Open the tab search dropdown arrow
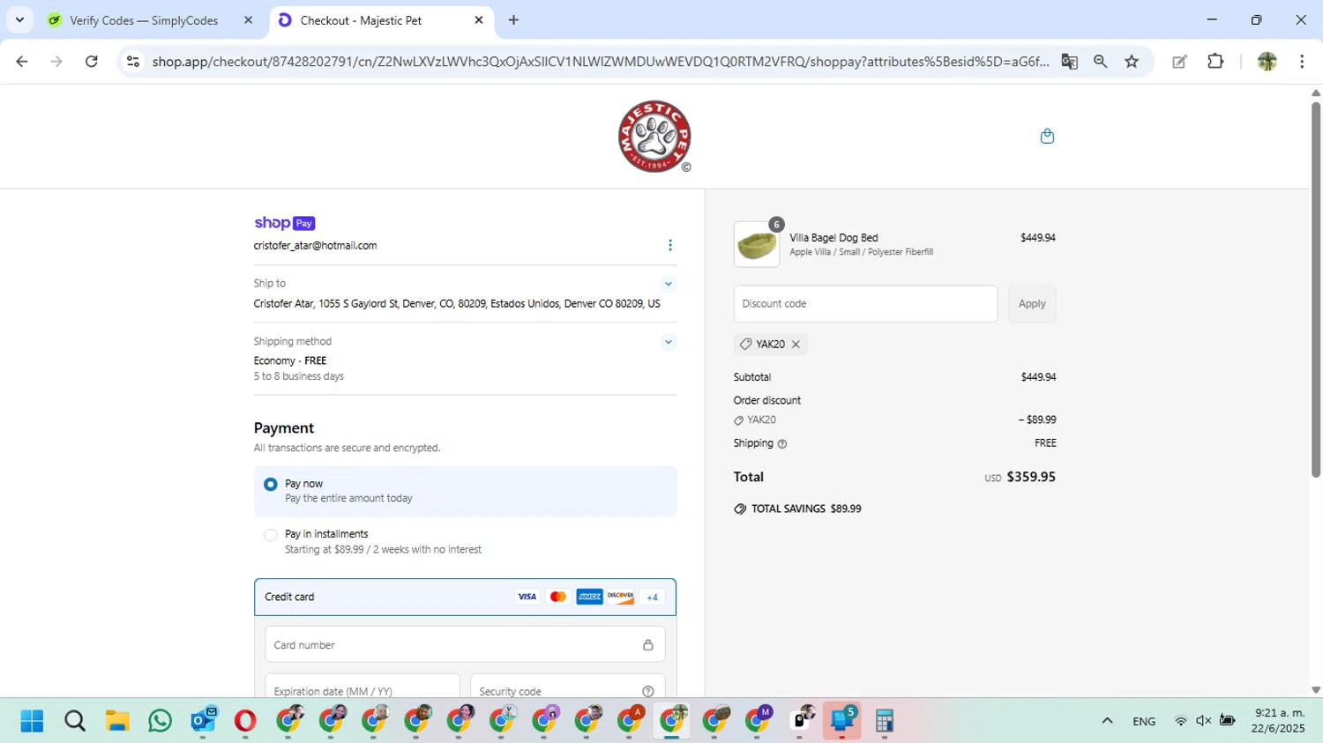1323x743 pixels. tap(19, 19)
